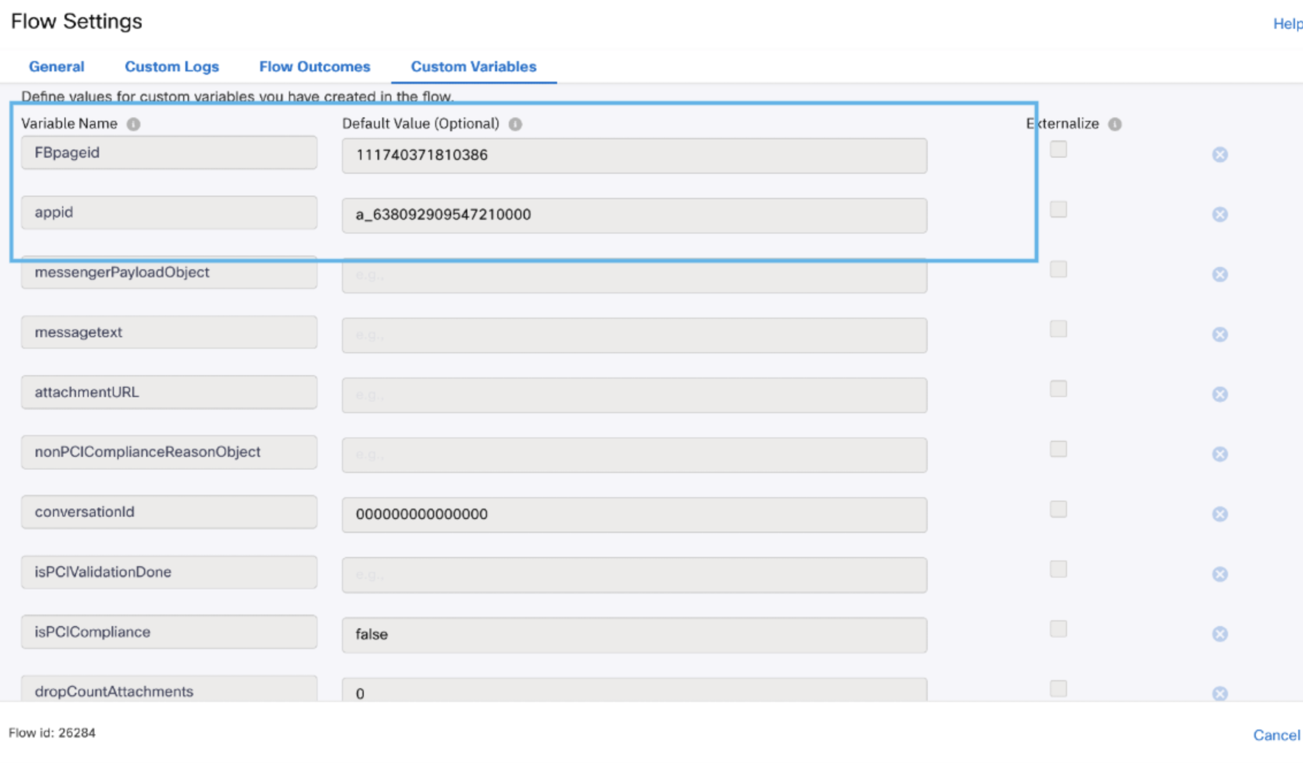Click info icon next to Default Value (Optional)
Image resolution: width=1303 pixels, height=763 pixels.
pos(515,124)
